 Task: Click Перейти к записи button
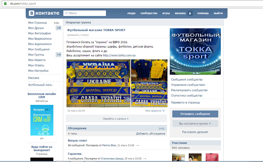click(116, 119)
